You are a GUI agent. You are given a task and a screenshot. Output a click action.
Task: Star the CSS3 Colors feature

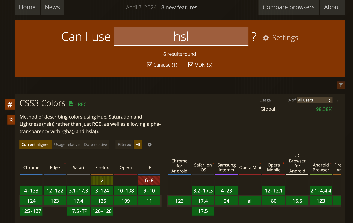[11, 119]
